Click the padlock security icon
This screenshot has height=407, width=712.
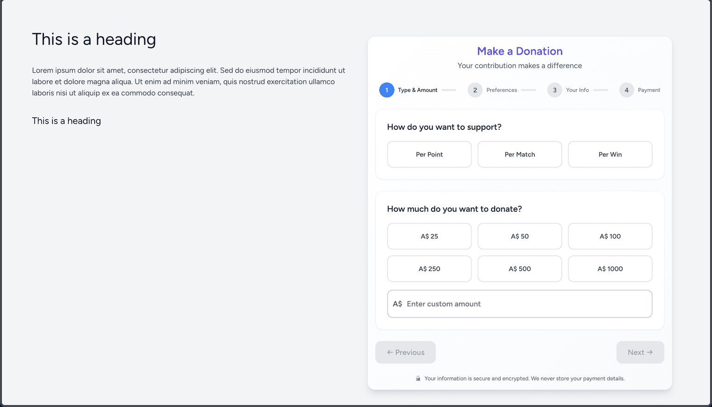418,379
